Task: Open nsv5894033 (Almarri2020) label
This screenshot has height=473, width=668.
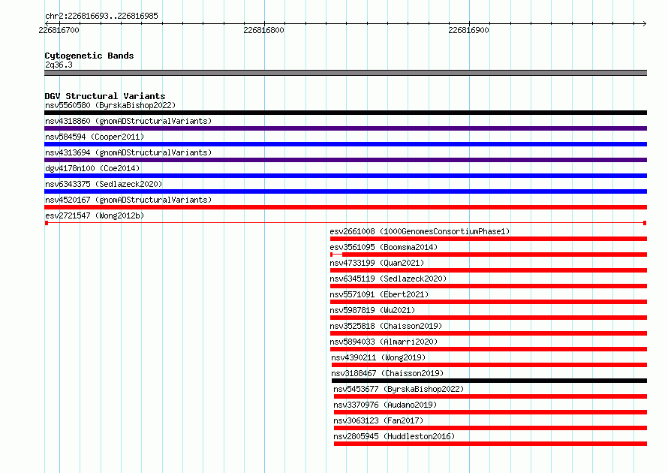Action: [384, 342]
